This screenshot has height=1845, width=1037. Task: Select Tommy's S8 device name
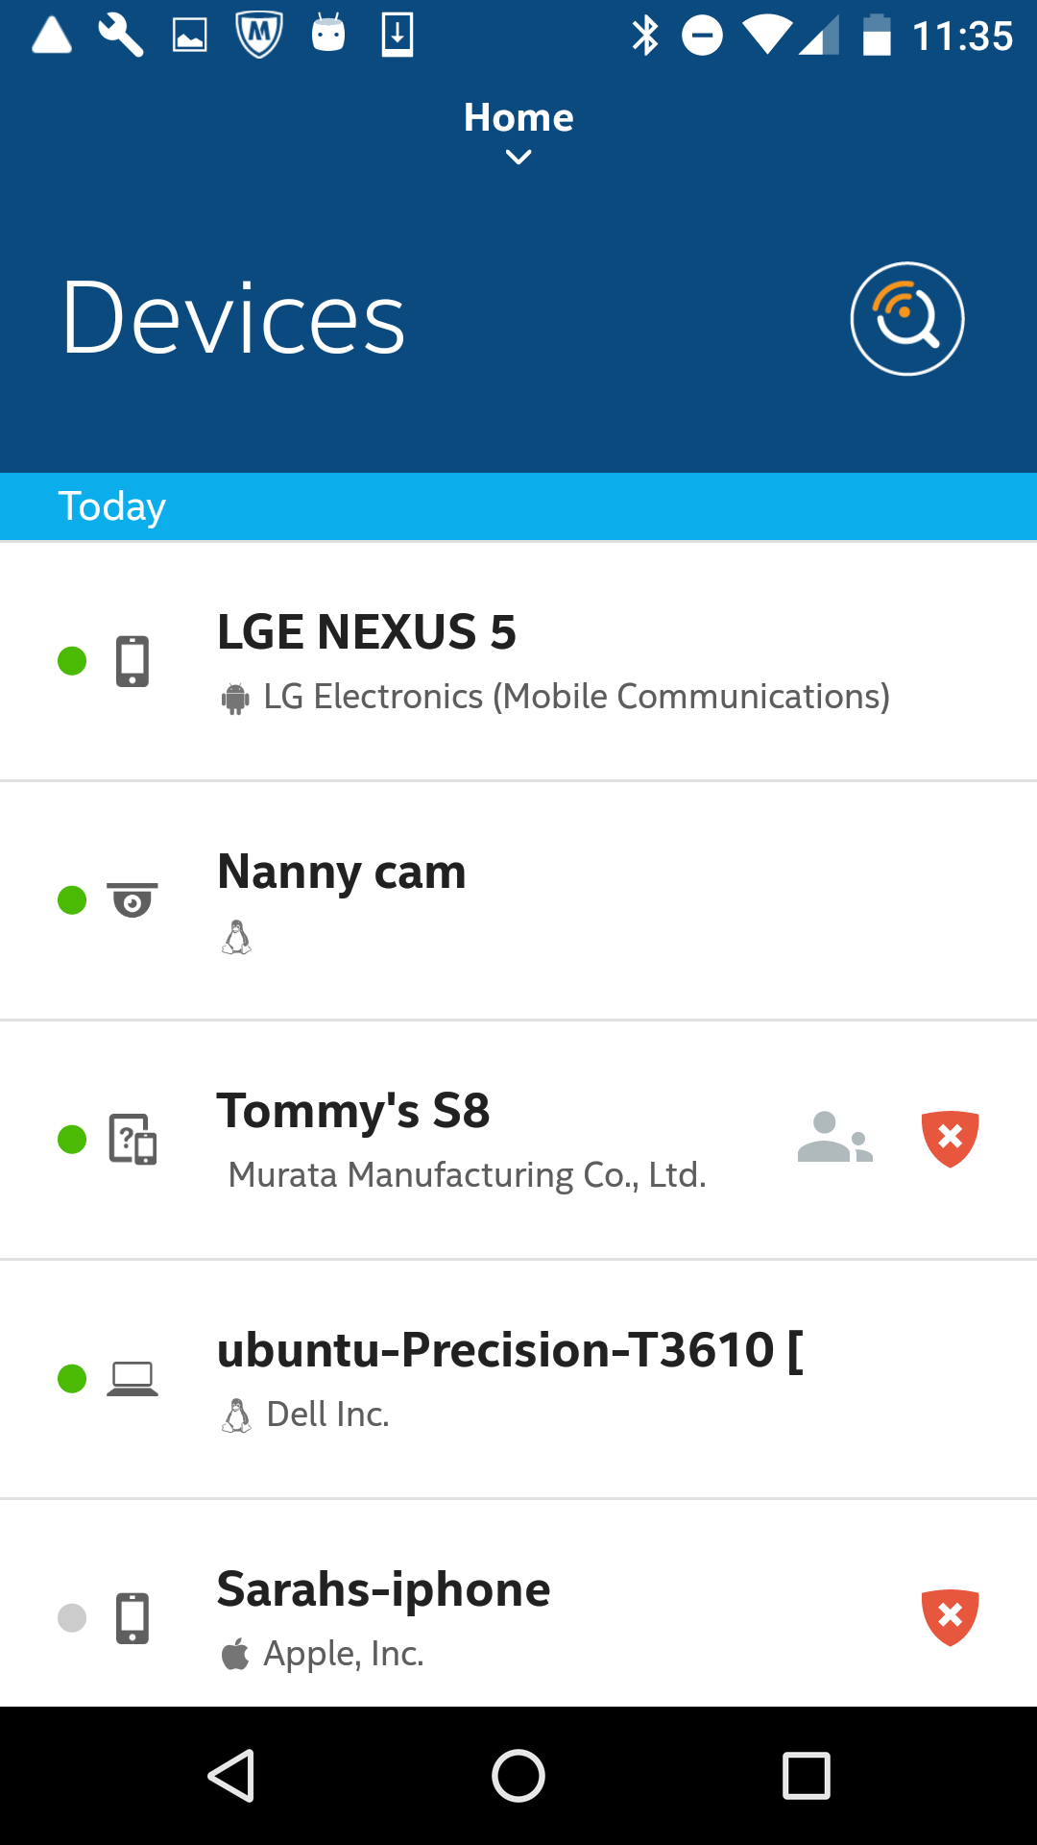(353, 1111)
